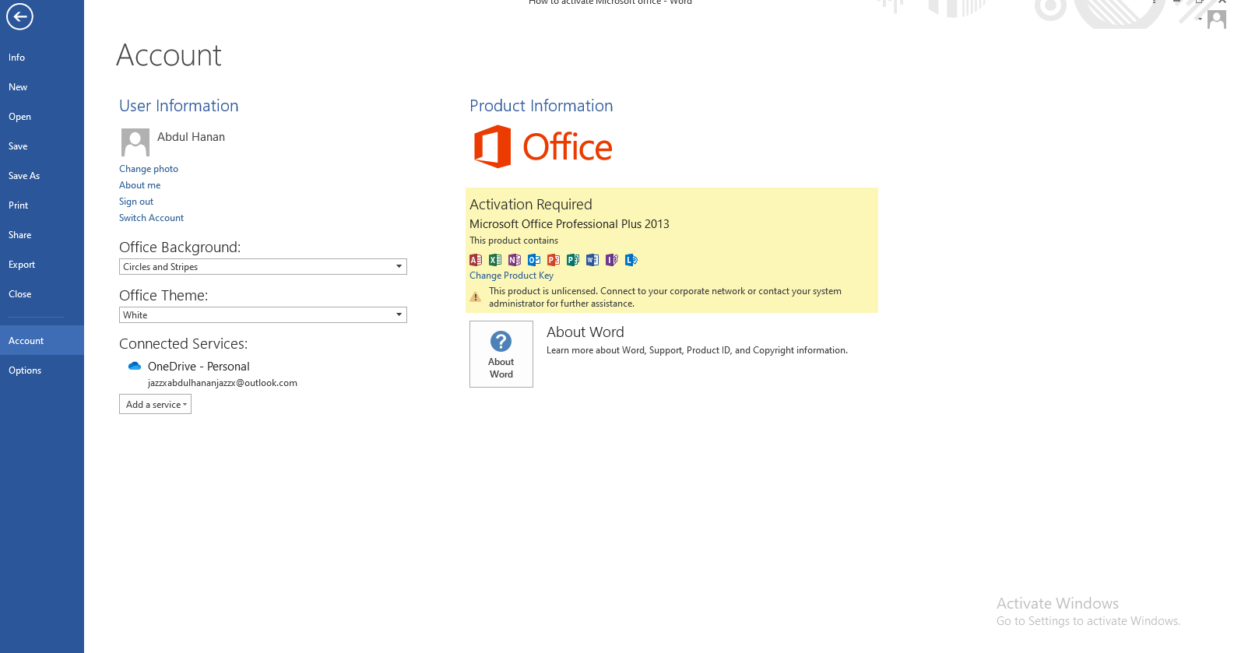Click the OneDrive cloud icon
The width and height of the screenshot is (1234, 653).
[135, 366]
